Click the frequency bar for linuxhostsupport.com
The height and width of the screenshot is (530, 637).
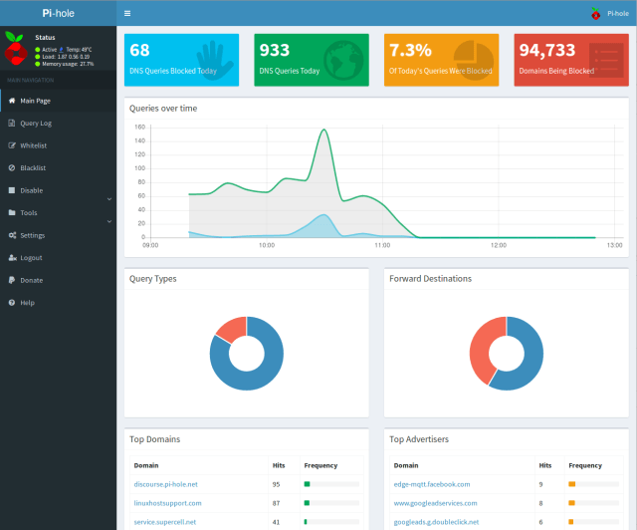click(331, 503)
